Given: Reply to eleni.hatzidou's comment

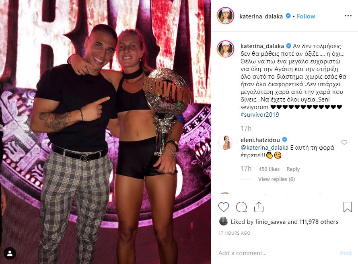Looking at the screenshot, I should (293, 169).
